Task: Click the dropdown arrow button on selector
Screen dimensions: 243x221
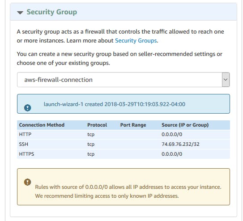Action: pyautogui.click(x=226, y=80)
